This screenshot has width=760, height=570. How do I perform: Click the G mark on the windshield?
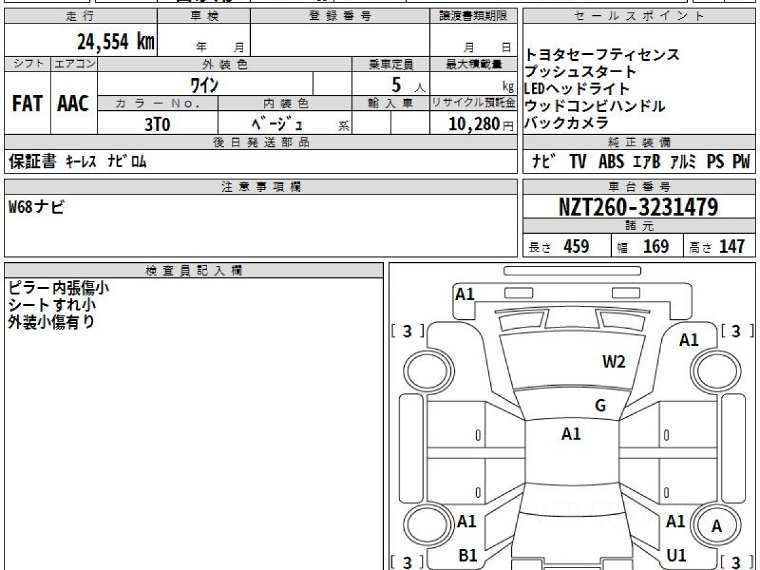tap(600, 406)
